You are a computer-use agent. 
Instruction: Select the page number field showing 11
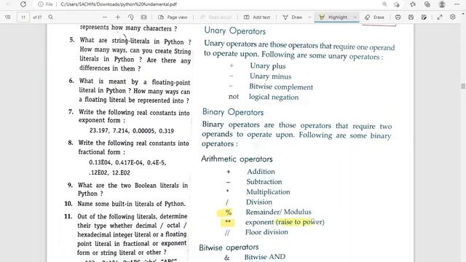23,17
